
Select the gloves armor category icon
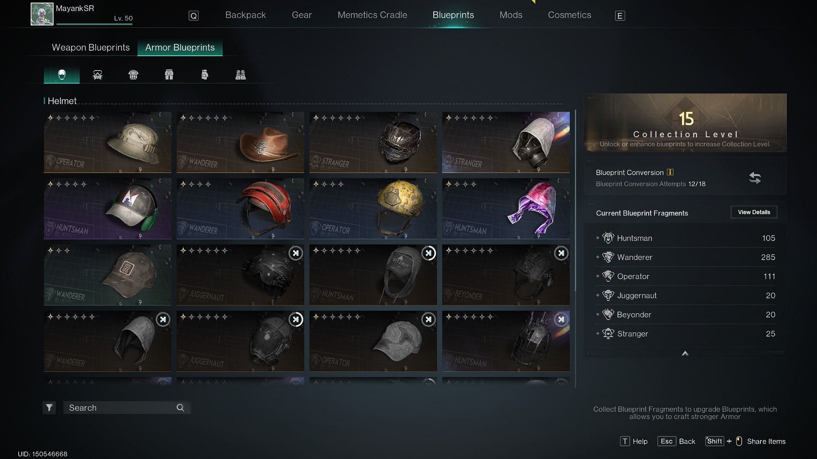point(205,75)
